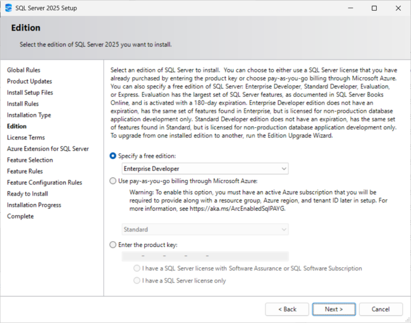Minimize the SQL Server 2025 Setup window
The width and height of the screenshot is (411, 323).
tap(351, 8)
